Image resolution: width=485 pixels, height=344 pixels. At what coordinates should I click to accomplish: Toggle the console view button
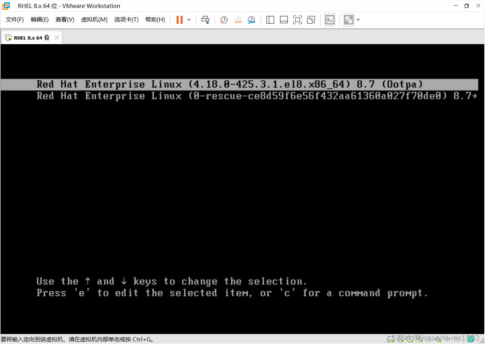330,20
